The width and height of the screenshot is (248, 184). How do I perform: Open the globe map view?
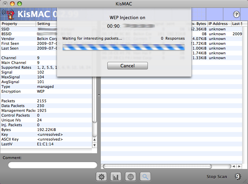pyautogui.click(x=130, y=177)
